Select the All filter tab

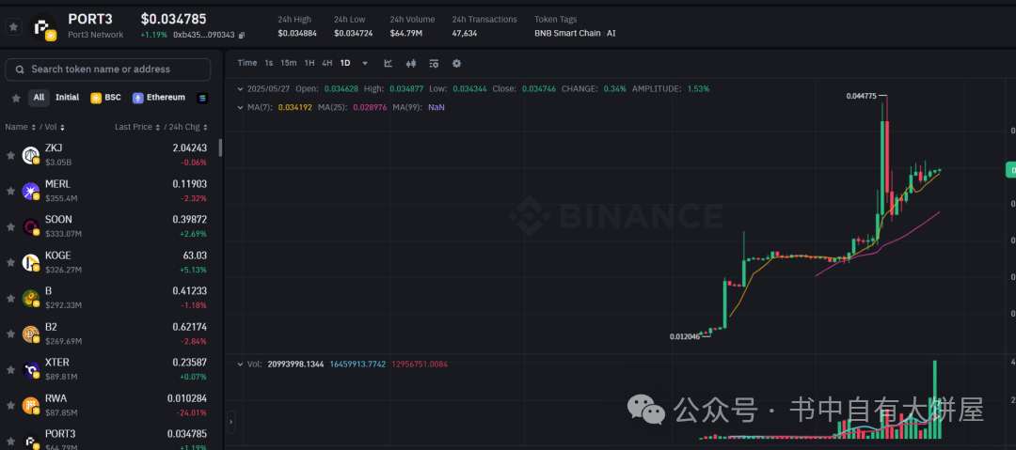tap(39, 98)
